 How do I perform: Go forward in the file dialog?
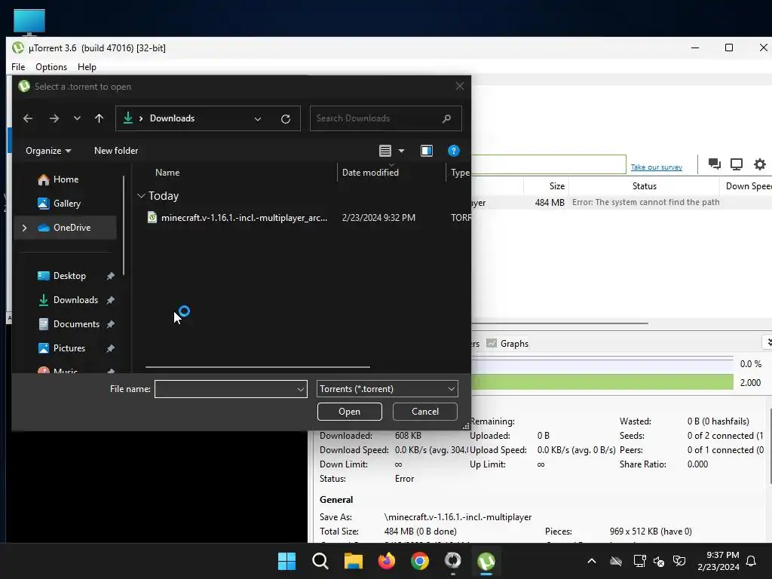pyautogui.click(x=54, y=118)
